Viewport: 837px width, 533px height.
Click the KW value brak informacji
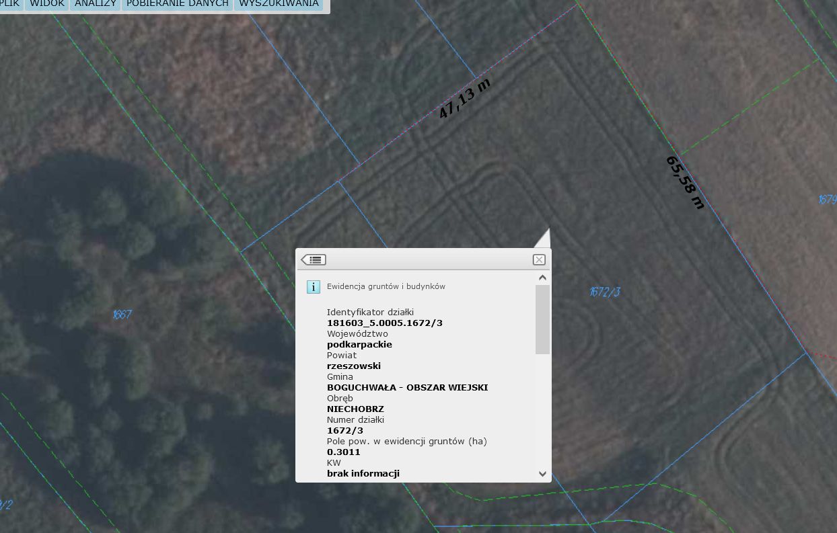(363, 473)
